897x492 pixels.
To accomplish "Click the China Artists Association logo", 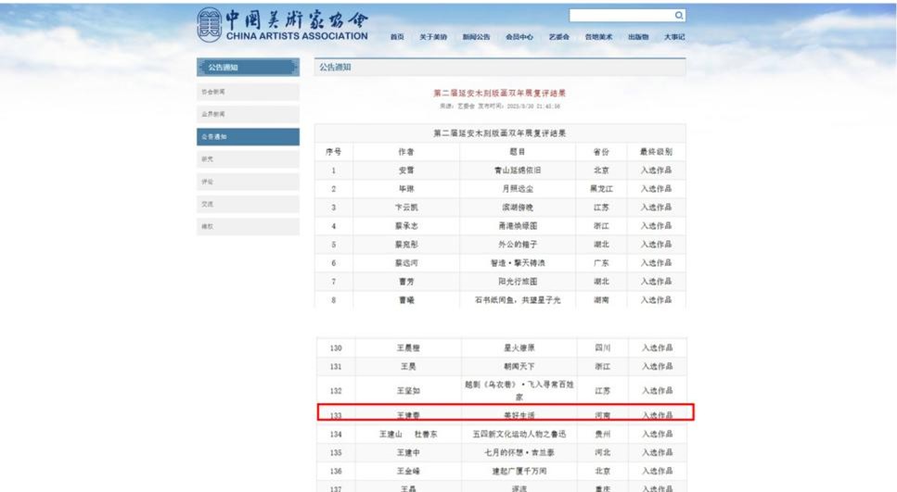I will pos(282,24).
